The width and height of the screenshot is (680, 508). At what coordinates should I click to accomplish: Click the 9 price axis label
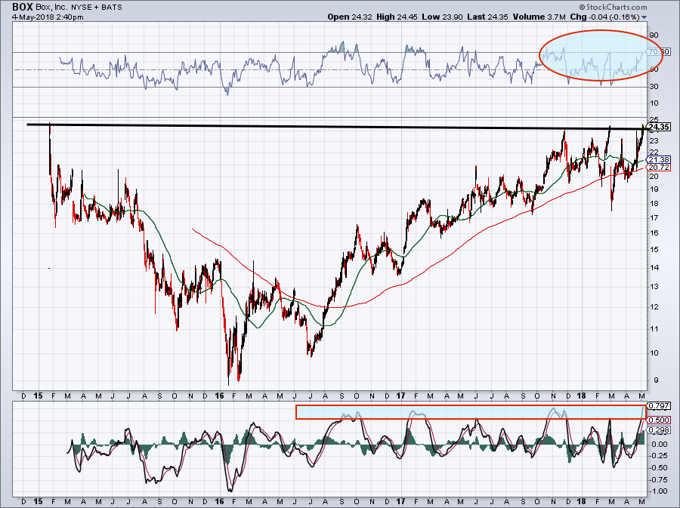(656, 380)
